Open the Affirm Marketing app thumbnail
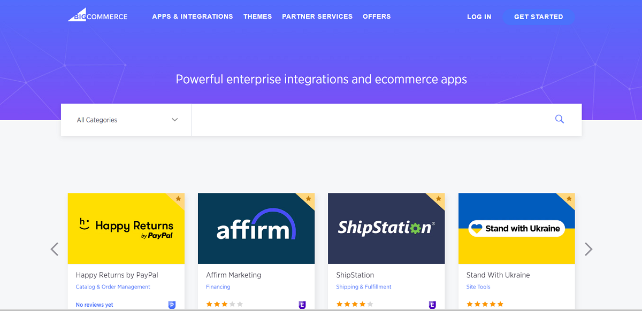The image size is (642, 311). (x=256, y=229)
